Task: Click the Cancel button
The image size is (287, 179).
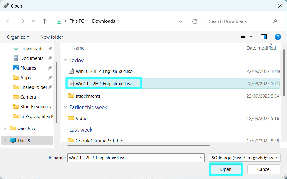Action: (x=264, y=169)
